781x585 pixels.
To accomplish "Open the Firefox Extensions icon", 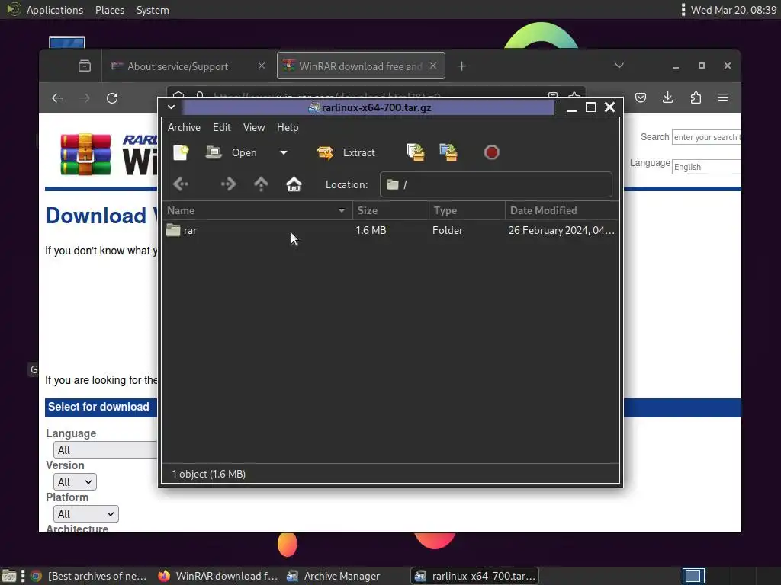I will click(x=696, y=97).
